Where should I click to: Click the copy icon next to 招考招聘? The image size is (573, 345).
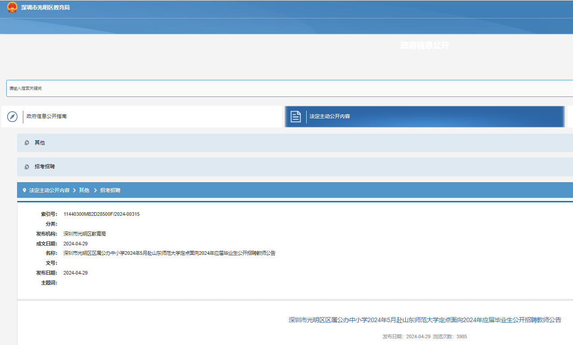tap(27, 167)
